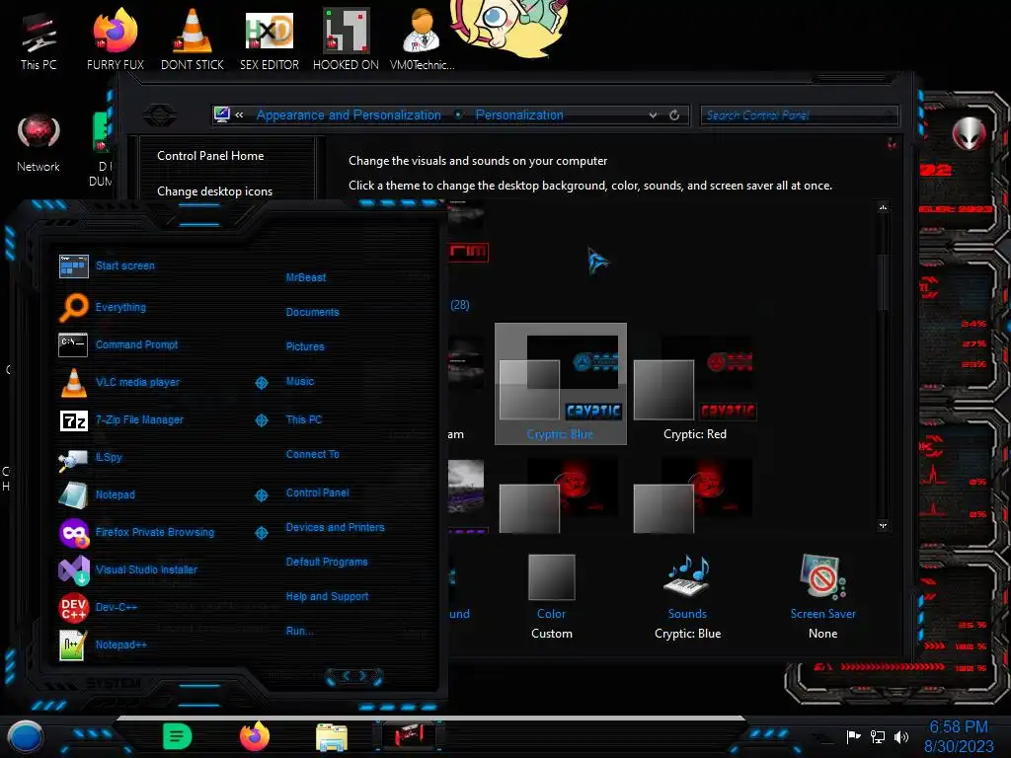The height and width of the screenshot is (758, 1011).
Task: Select the Cryptic: Blue theme
Action: (561, 384)
